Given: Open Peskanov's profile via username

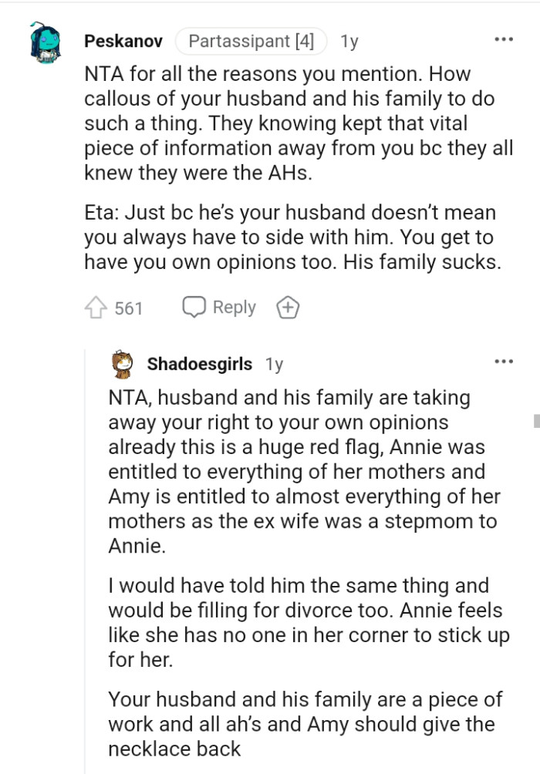Looking at the screenshot, I should coord(123,42).
